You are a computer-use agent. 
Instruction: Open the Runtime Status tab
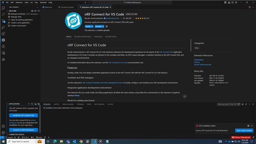(111, 37)
